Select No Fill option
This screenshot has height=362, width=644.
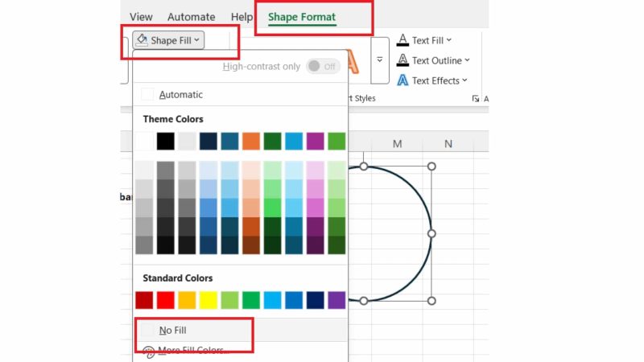pyautogui.click(x=240, y=330)
